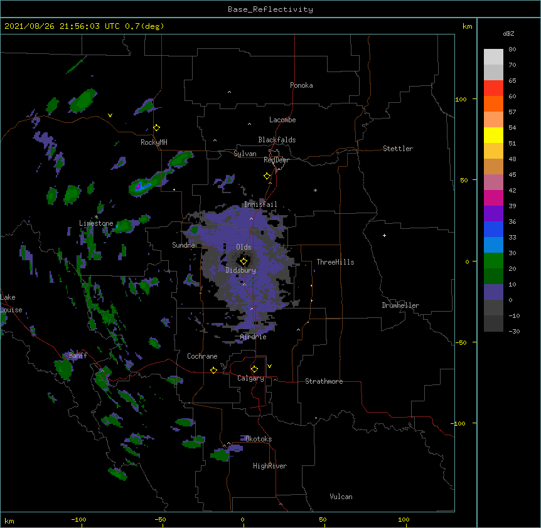Image resolution: width=541 pixels, height=528 pixels.
Task: Click the white asterisk marker east of RedDeer
Action: click(315, 190)
